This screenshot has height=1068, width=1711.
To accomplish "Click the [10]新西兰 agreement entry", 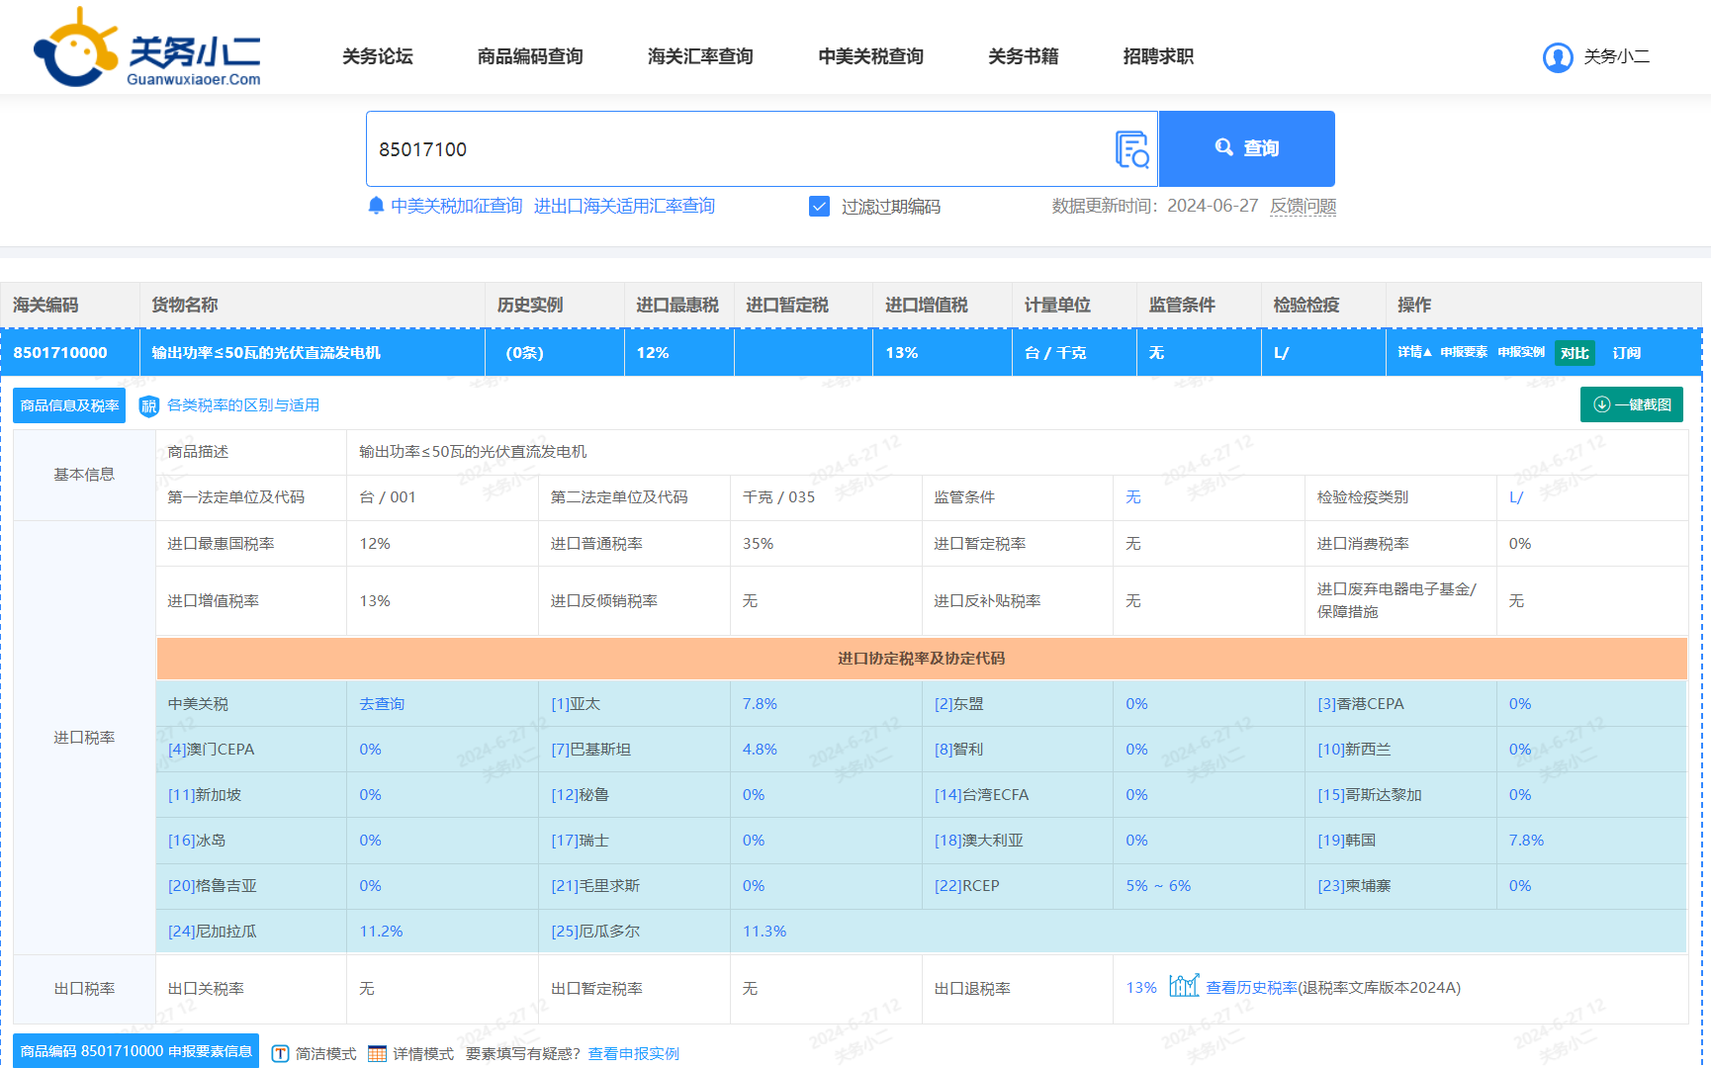I will 1353,750.
